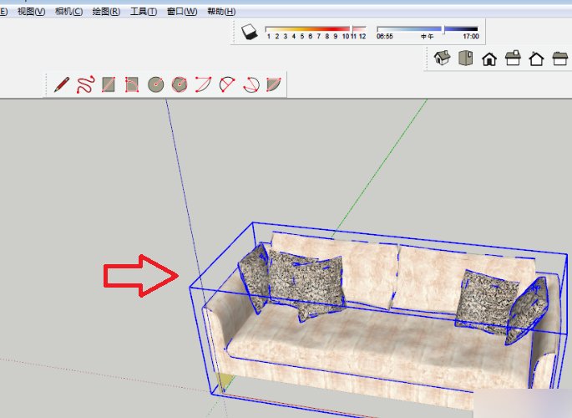Screen dimensions: 572x418
Task: Open the 帮助(H) menu
Action: (x=220, y=12)
